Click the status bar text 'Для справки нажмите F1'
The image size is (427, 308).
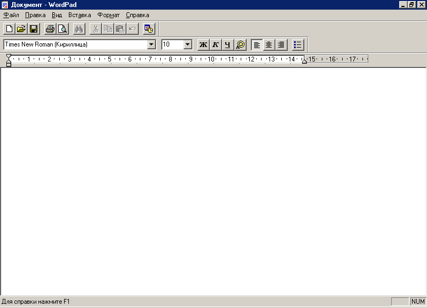pos(36,302)
